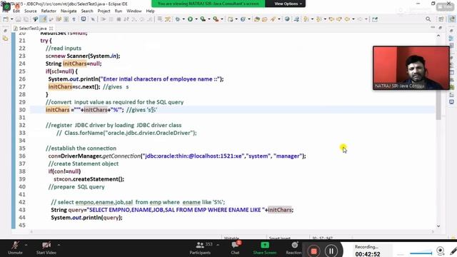Open the Project menu
Viewport: 457px width, 257px height.
[104, 11]
